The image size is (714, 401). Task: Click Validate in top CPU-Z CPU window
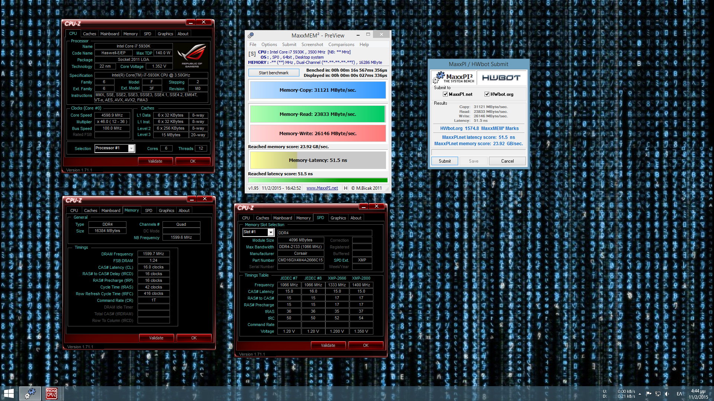(x=155, y=161)
